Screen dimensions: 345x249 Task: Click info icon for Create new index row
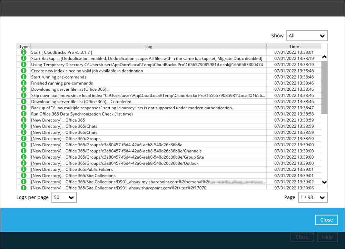click(x=23, y=71)
